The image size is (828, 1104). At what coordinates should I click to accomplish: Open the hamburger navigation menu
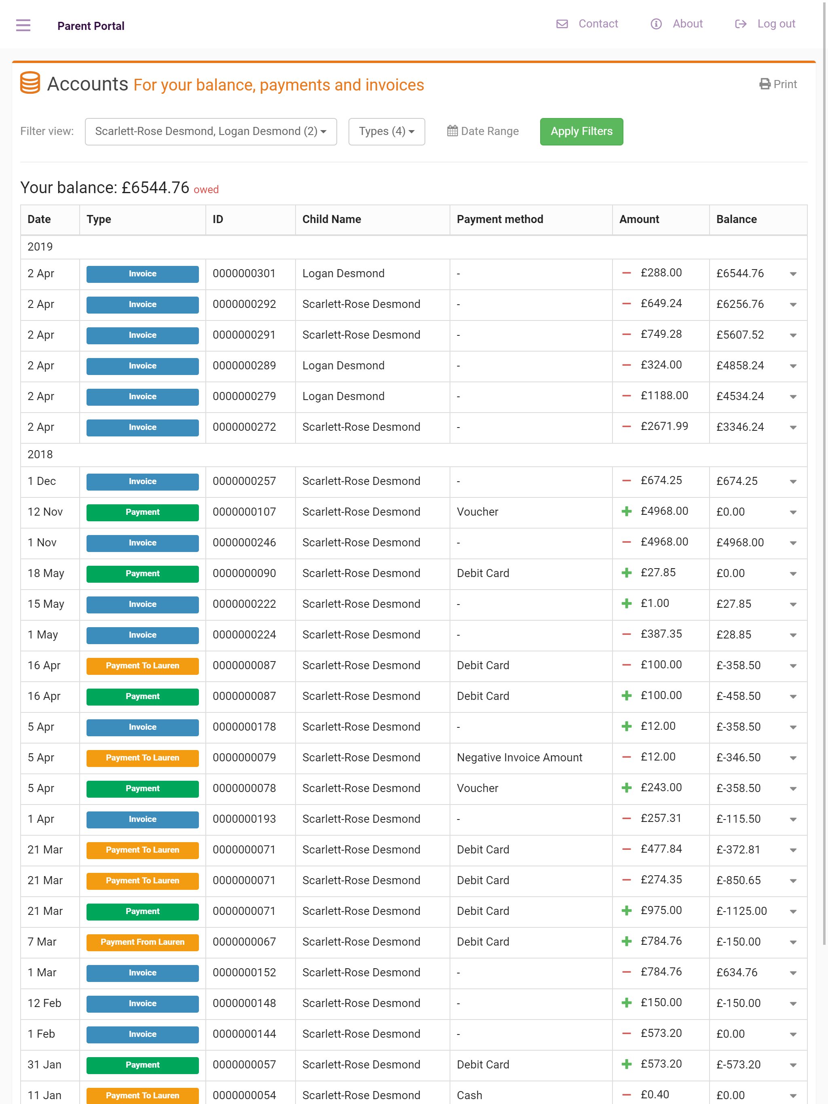click(23, 25)
